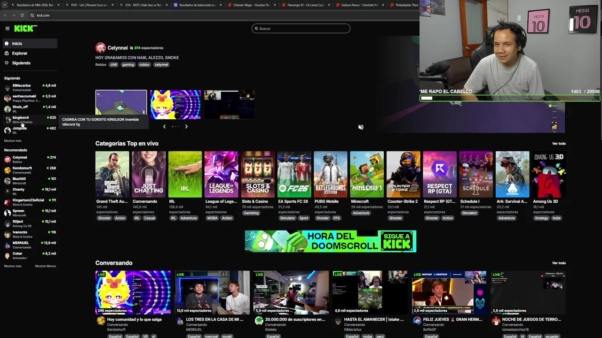Click Gambling tag under Slots & Casino
Viewport: 602px width, 338px height.
tap(251, 213)
